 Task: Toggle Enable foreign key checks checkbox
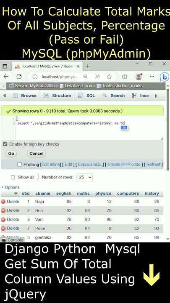pyautogui.click(x=5, y=144)
